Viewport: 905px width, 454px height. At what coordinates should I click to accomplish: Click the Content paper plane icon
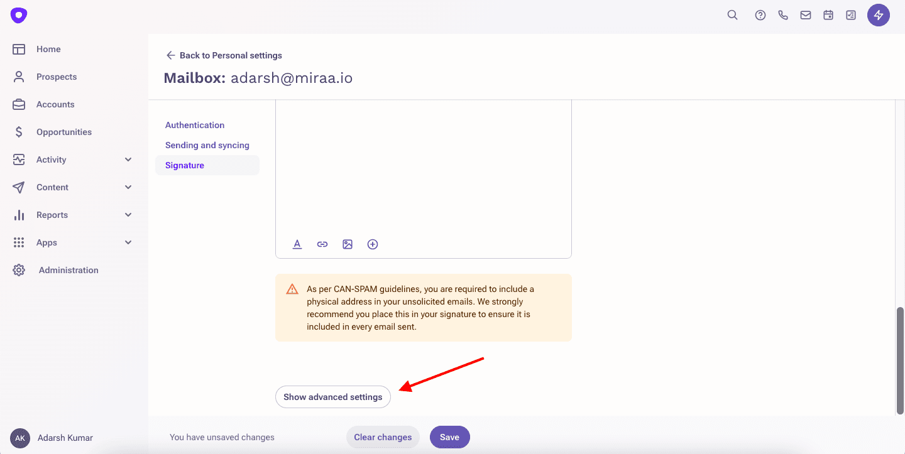19,187
